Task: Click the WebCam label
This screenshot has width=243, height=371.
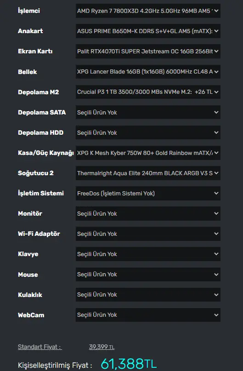Action: click(x=31, y=315)
